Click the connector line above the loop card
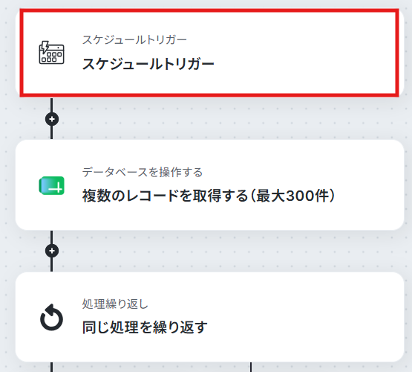Image resolution: width=412 pixels, height=372 pixels. coord(51,264)
